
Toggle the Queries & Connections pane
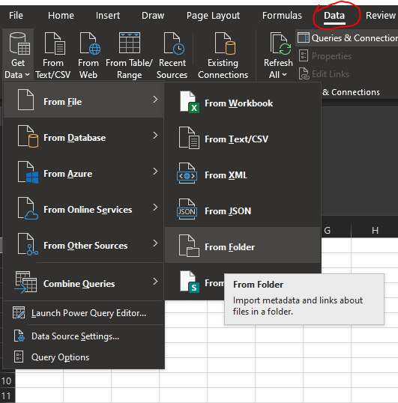tap(347, 38)
